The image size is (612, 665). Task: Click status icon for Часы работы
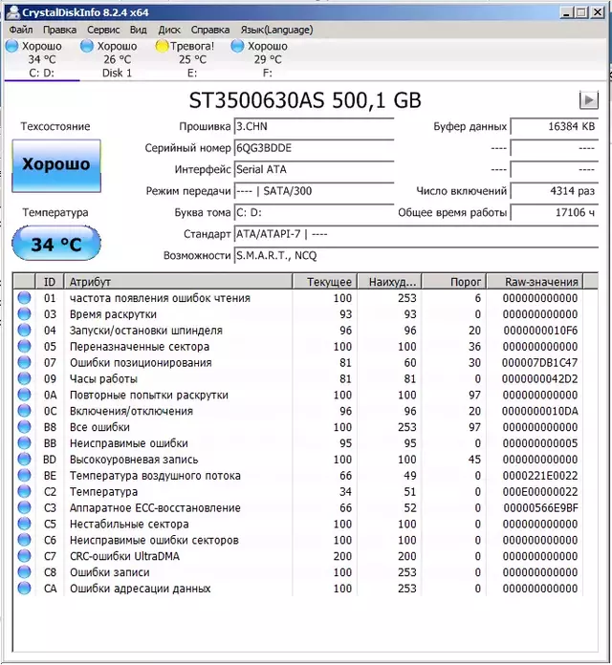coord(24,378)
